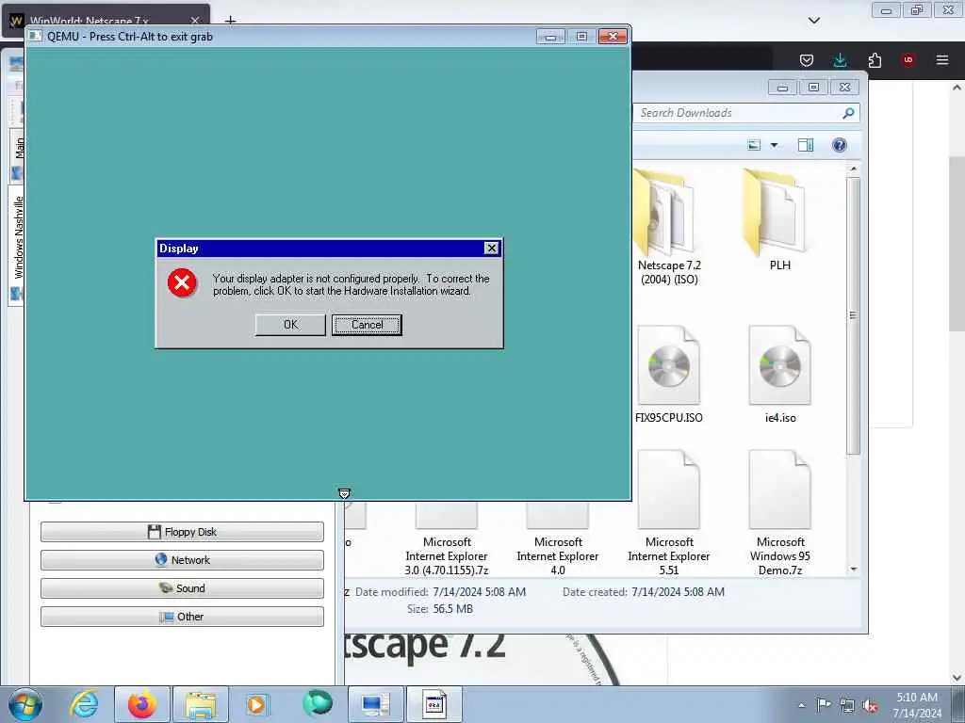Select the Netscape 7.2 (2004) (ISO) folder
The image size is (965, 723).
668,228
